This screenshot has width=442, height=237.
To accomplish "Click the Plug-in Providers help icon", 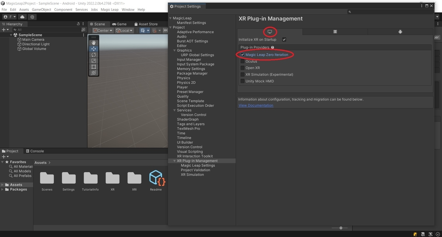I will coord(273,47).
